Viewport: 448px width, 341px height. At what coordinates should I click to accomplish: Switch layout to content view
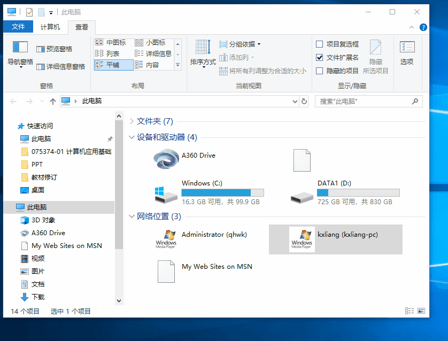(x=147, y=65)
